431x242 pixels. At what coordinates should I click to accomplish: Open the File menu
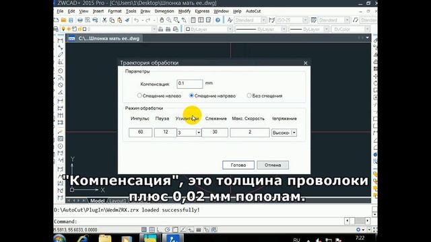point(60,11)
